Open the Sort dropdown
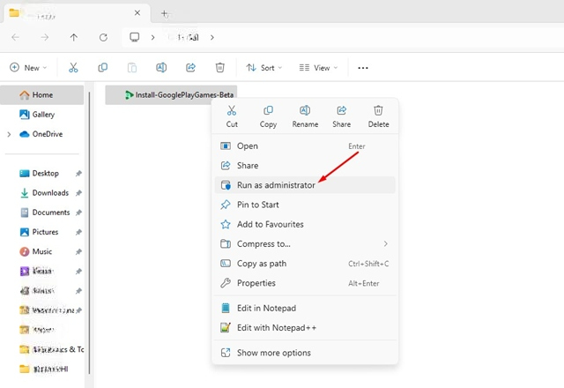This screenshot has height=388, width=564. [x=264, y=68]
